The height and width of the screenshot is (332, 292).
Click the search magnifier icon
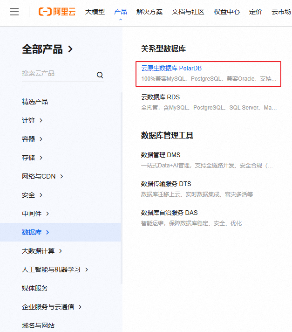pyautogui.click(x=100, y=75)
